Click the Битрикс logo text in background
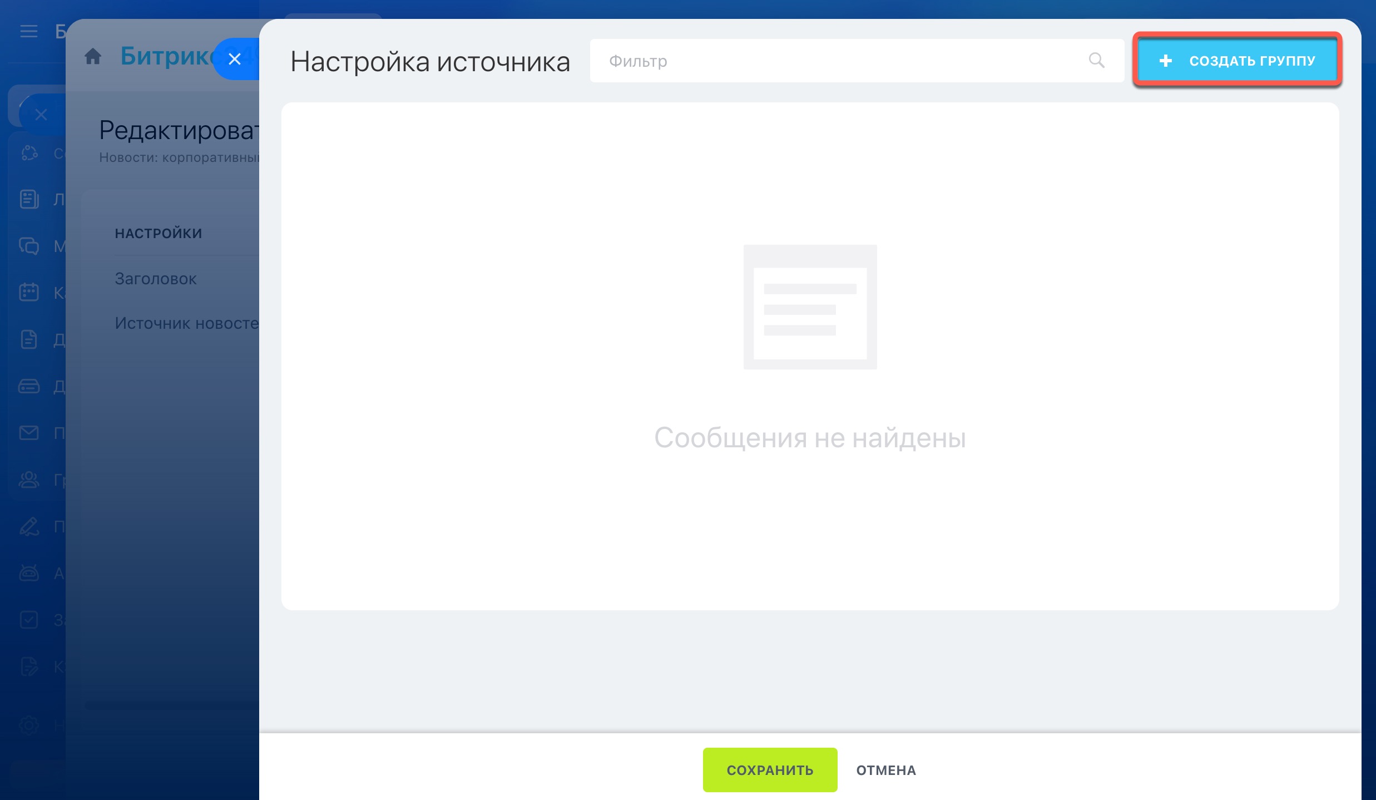The width and height of the screenshot is (1376, 800). pos(167,56)
